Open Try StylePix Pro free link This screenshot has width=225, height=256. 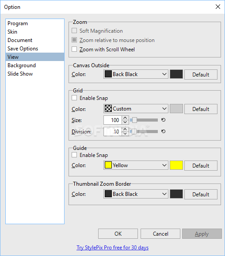point(112,248)
